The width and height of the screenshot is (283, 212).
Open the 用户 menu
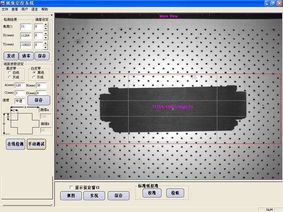(x=25, y=9)
